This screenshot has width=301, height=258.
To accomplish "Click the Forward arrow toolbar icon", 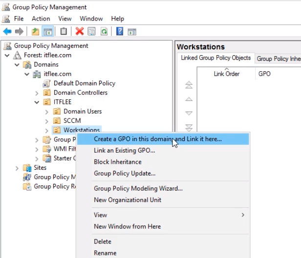I will 19,31.
